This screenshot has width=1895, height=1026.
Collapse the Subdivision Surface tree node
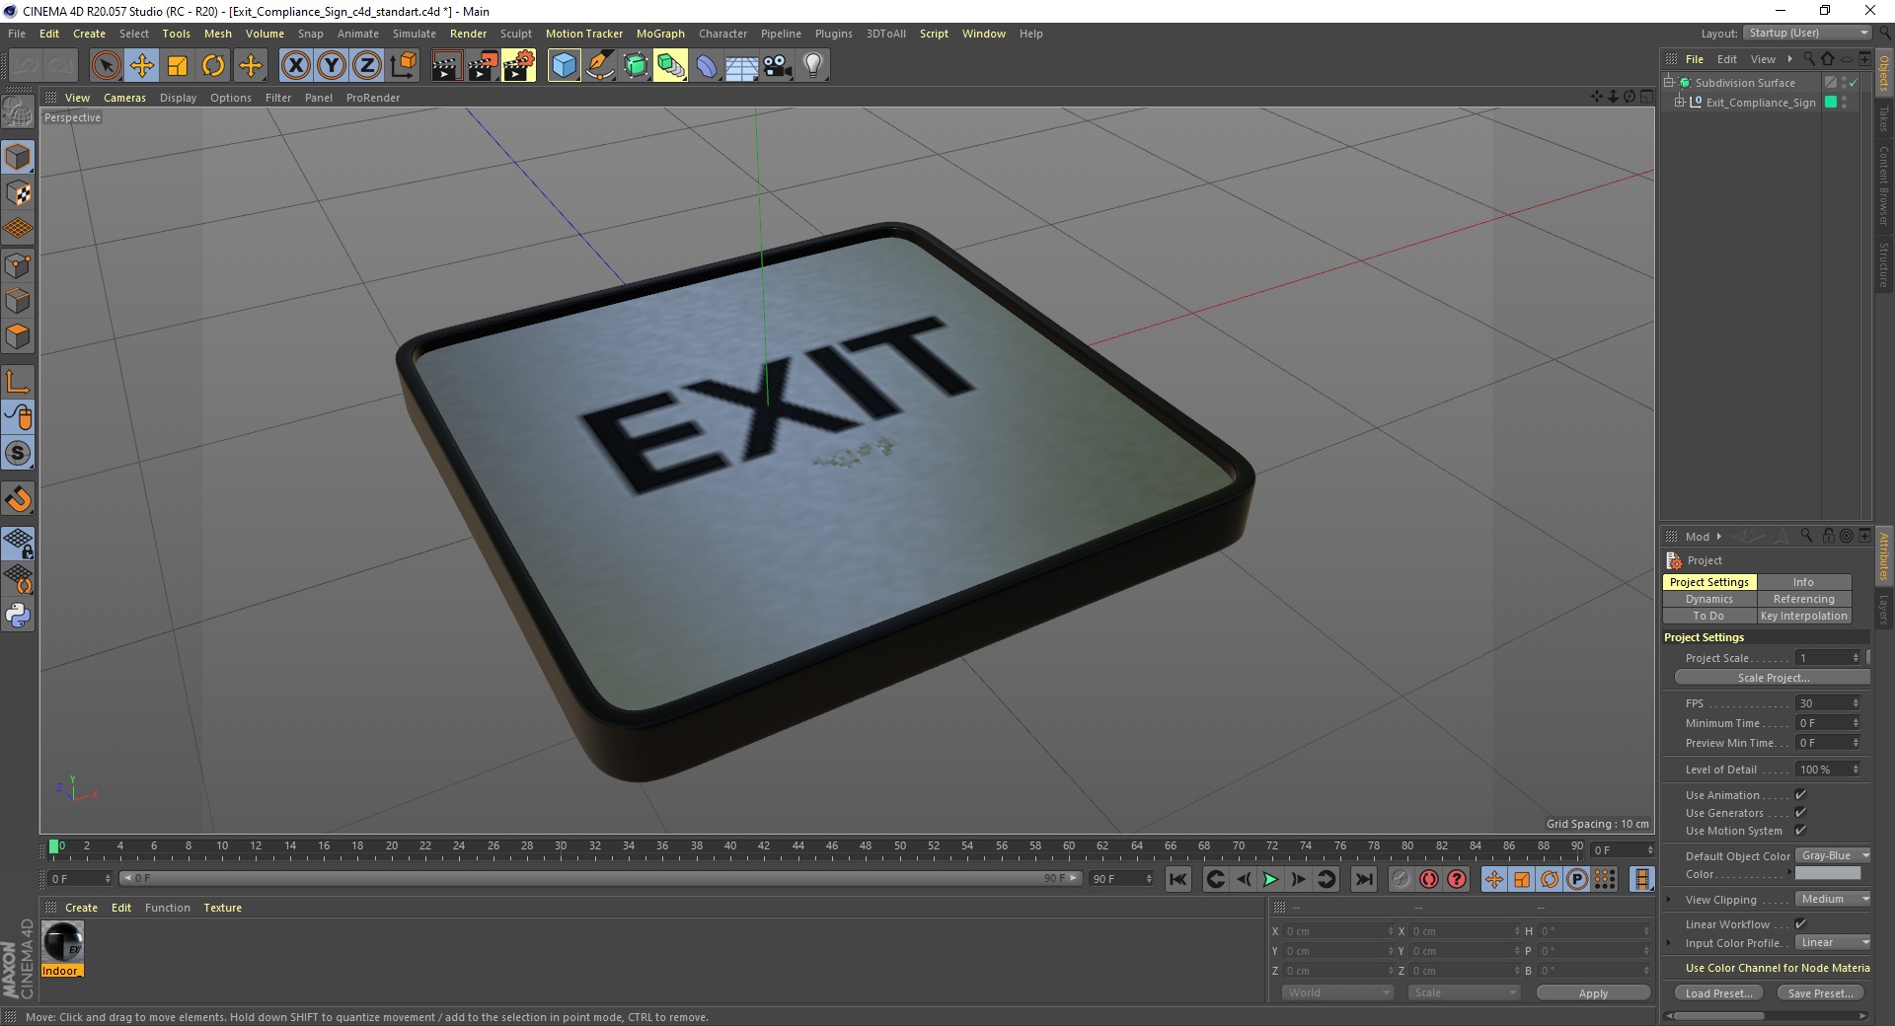1669,83
